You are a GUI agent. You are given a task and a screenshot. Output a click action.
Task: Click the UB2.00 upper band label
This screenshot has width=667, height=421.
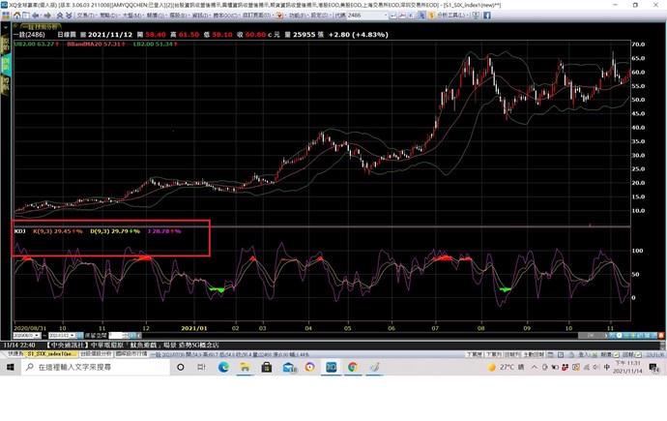click(x=35, y=45)
